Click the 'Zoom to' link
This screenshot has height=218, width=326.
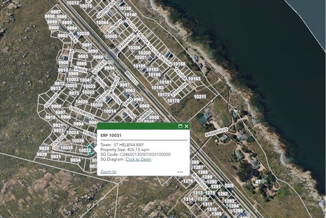point(109,171)
